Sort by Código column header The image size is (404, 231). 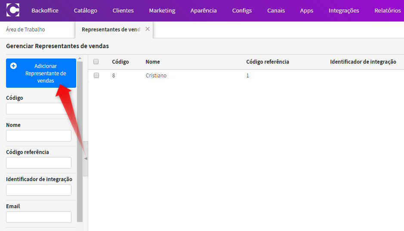pos(120,62)
